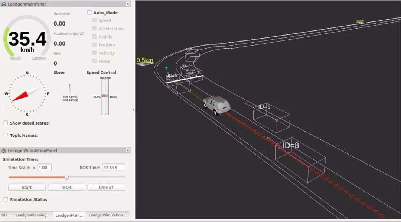
Task: Toggle Show detail status checkbox
Action: point(6,123)
